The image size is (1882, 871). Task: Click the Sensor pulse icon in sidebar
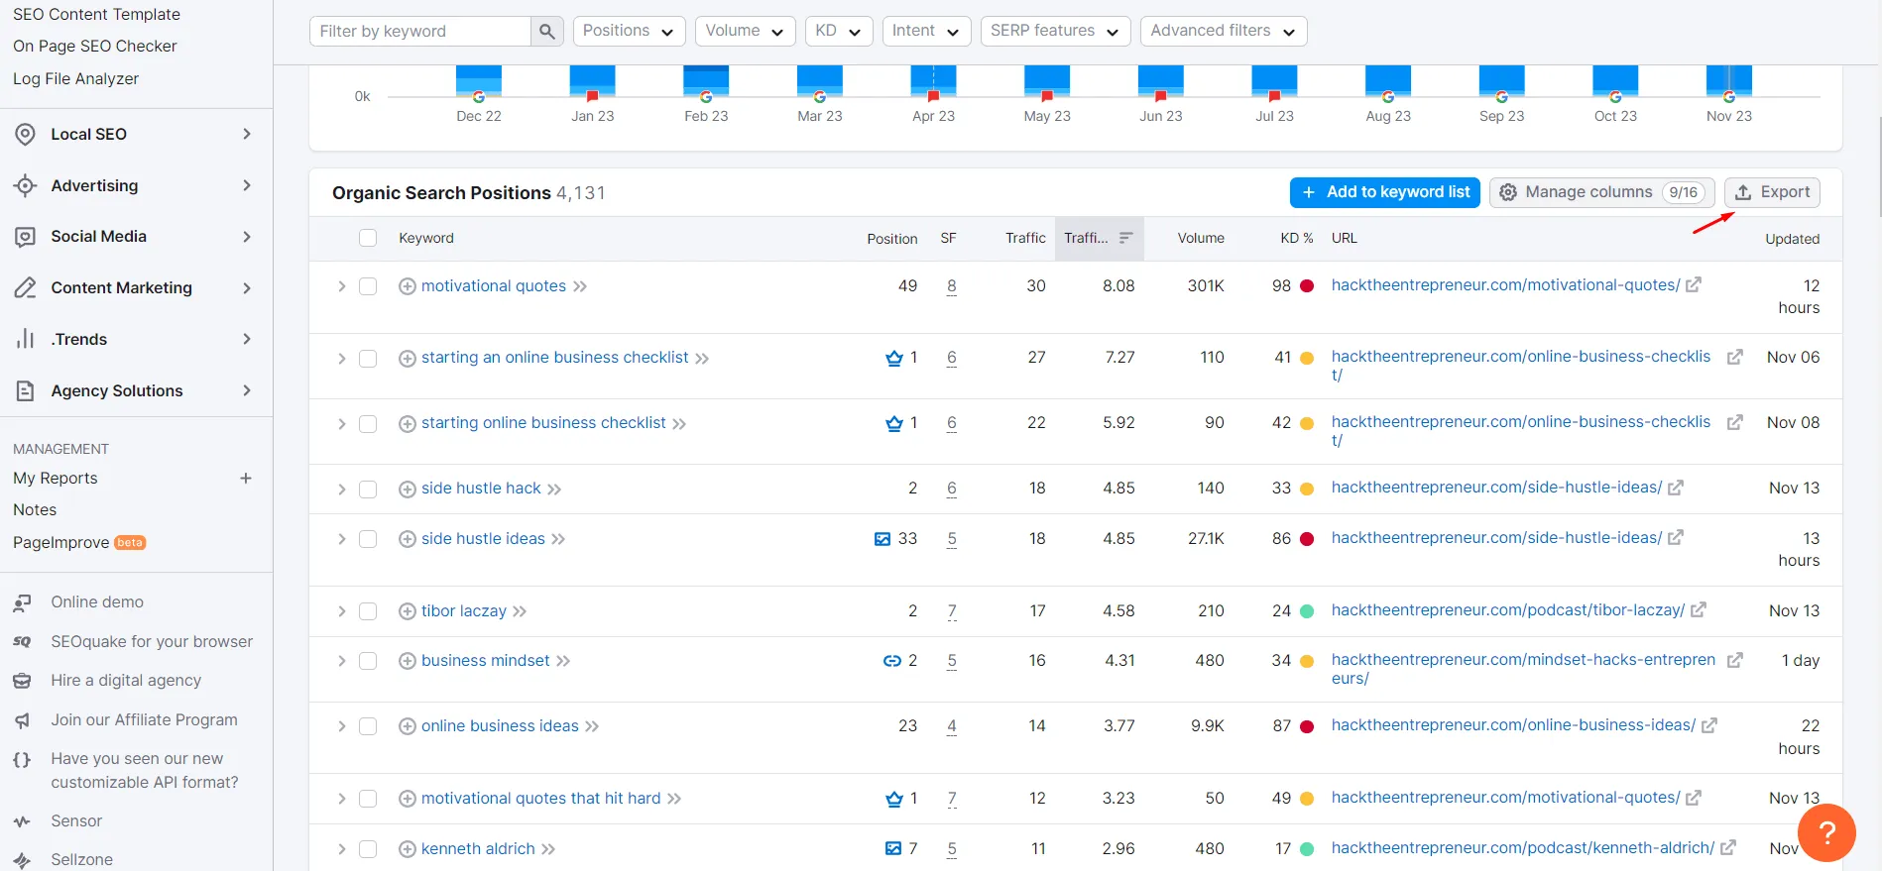[x=22, y=821]
